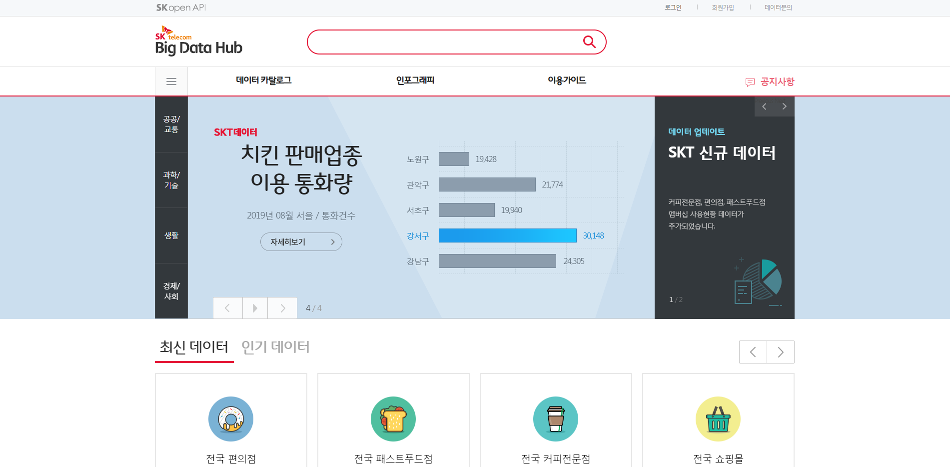This screenshot has height=467, width=950.
Task: Open the 전국 쇼핑몰 card title
Action: coord(718,458)
